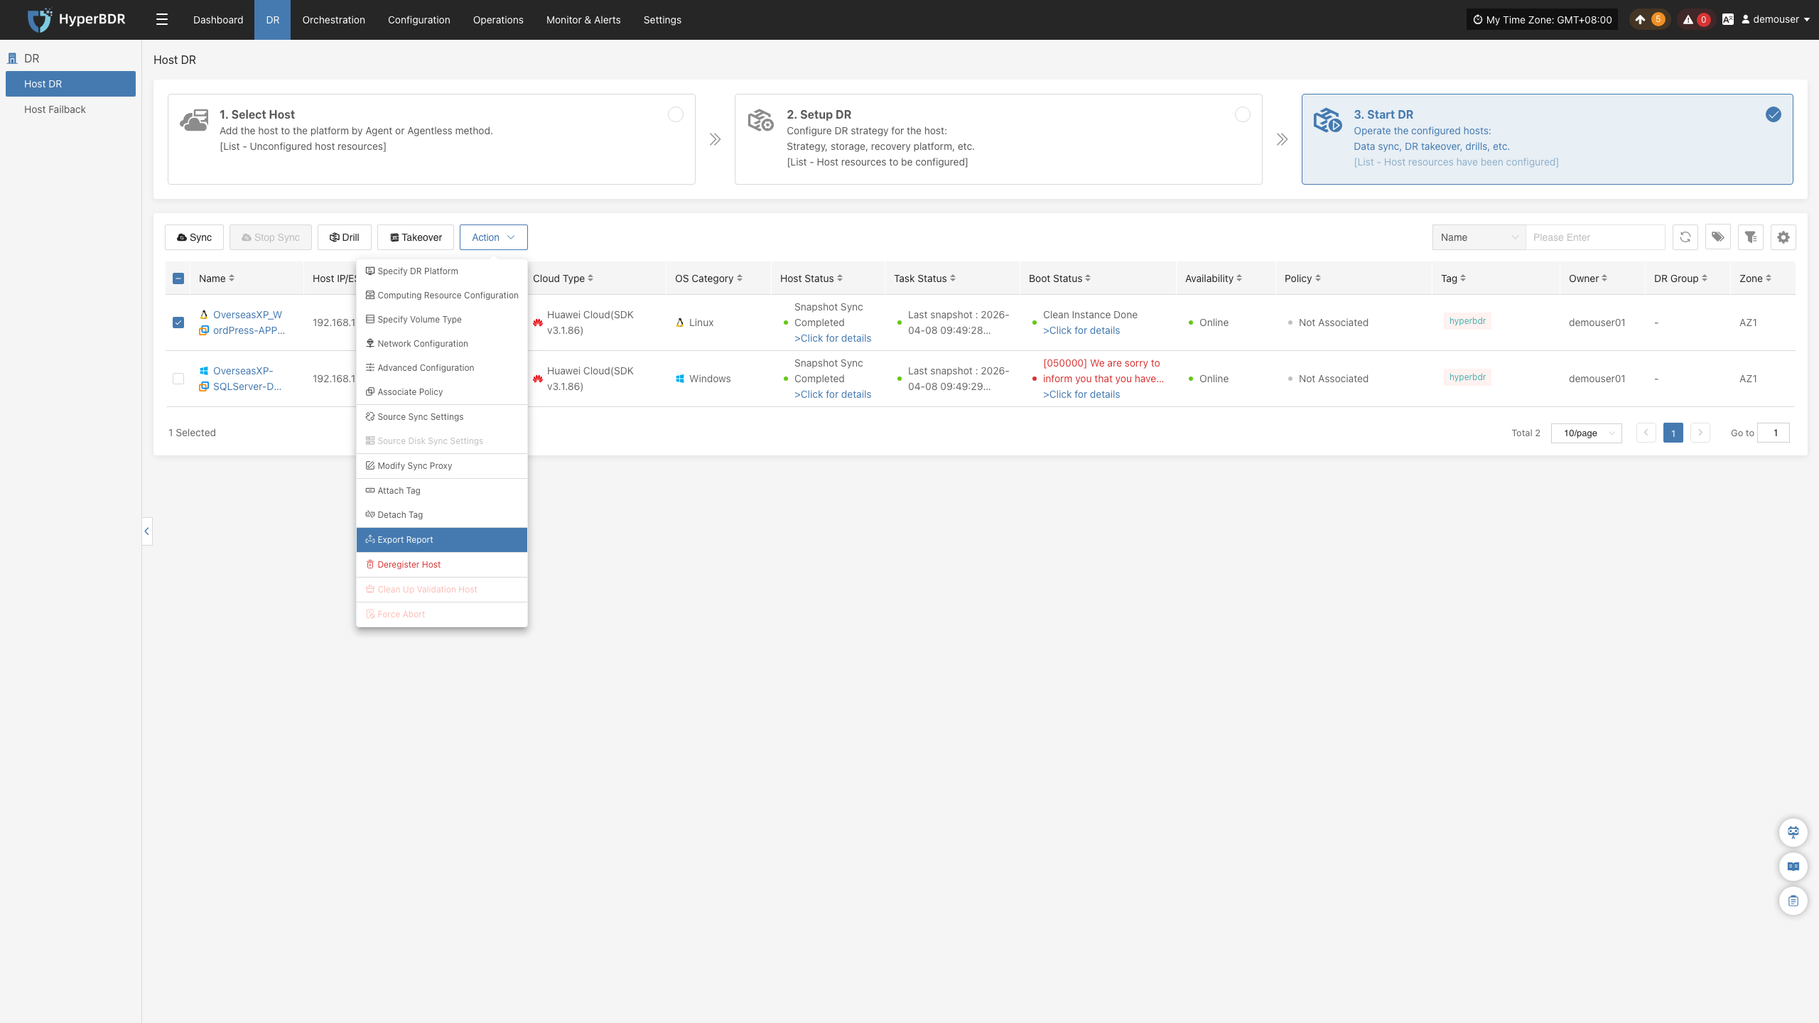The image size is (1819, 1023).
Task: Collapse the left sidebar arrow
Action: point(147,531)
